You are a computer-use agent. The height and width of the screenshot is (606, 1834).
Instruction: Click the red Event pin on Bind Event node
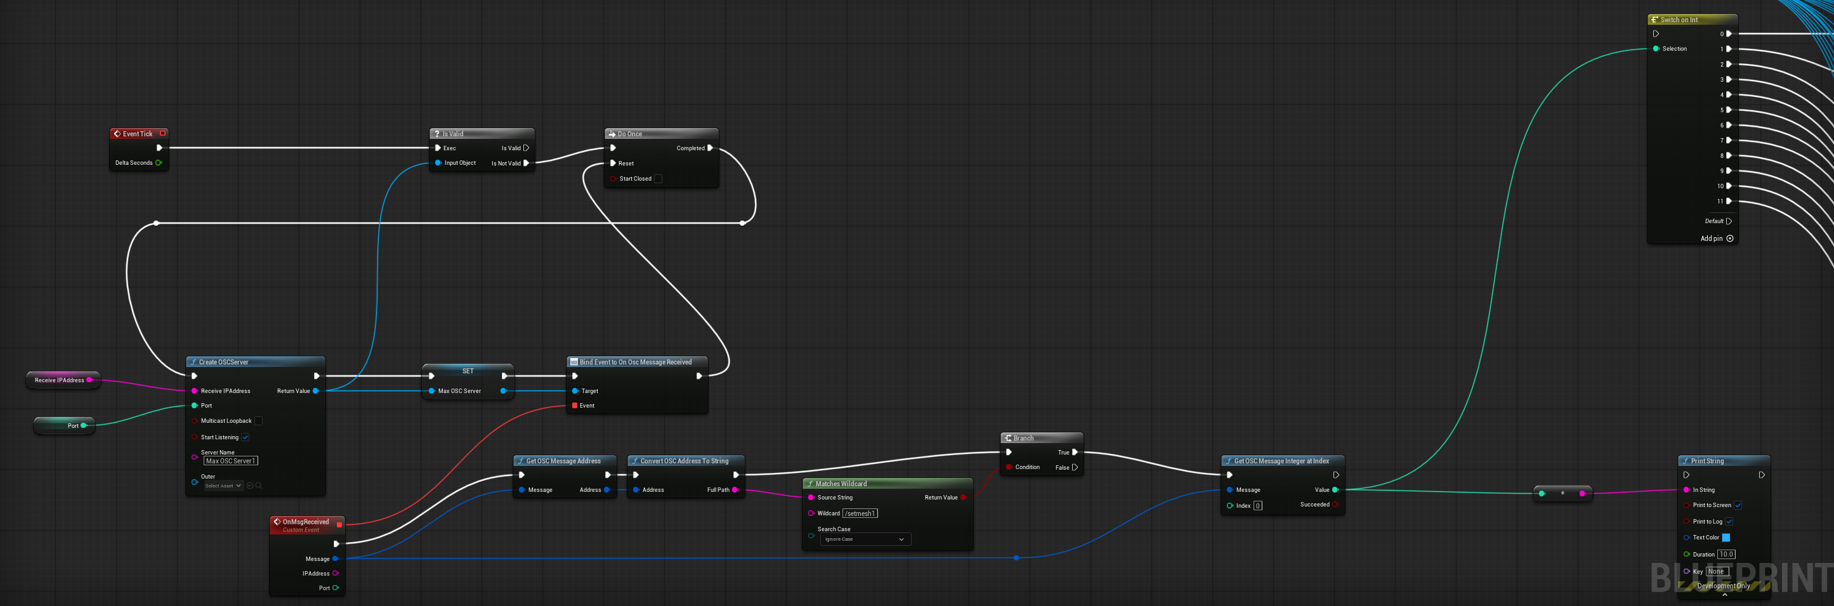575,406
